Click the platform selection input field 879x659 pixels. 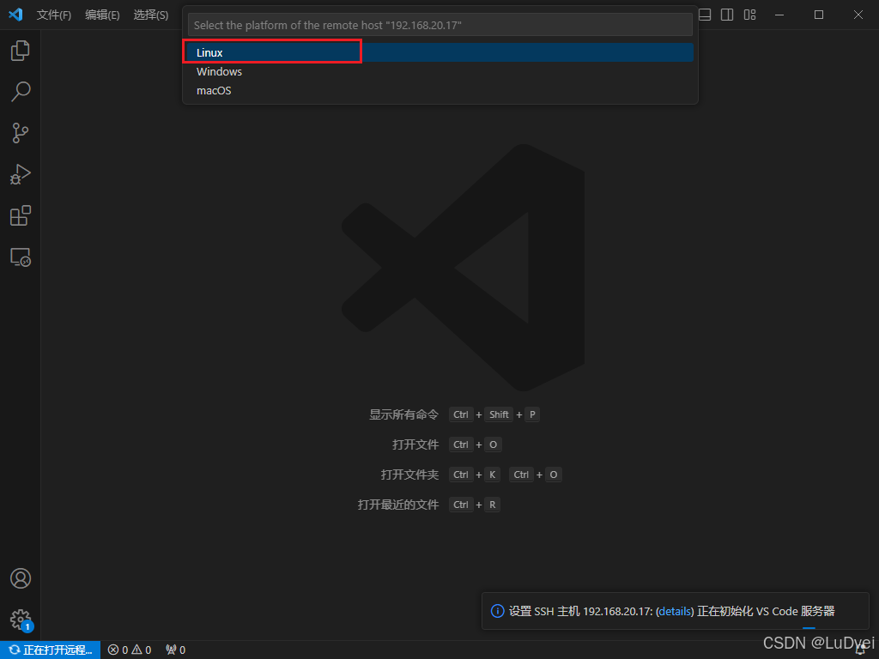(x=440, y=25)
